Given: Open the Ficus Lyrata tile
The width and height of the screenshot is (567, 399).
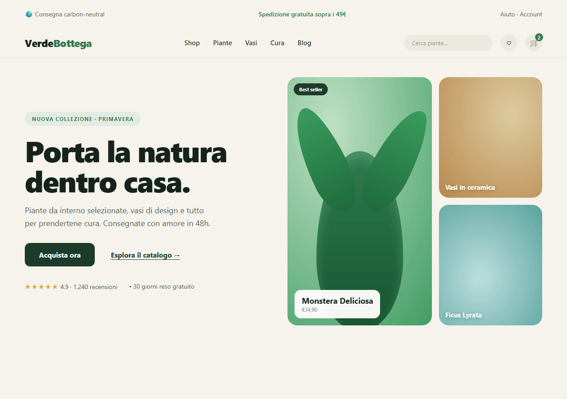Looking at the screenshot, I should click(x=490, y=265).
